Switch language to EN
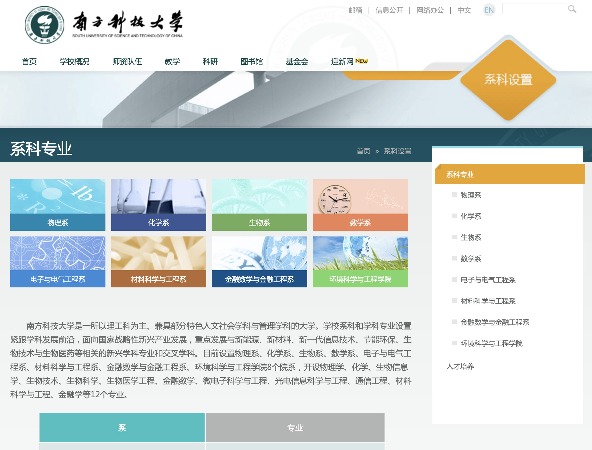Image resolution: width=592 pixels, height=450 pixels. coord(489,10)
